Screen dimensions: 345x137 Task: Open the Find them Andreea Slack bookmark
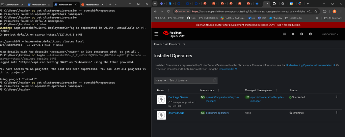233,18
